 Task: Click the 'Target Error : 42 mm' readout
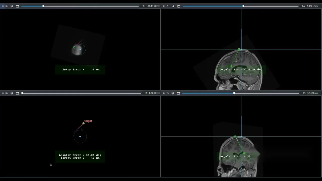point(80,158)
